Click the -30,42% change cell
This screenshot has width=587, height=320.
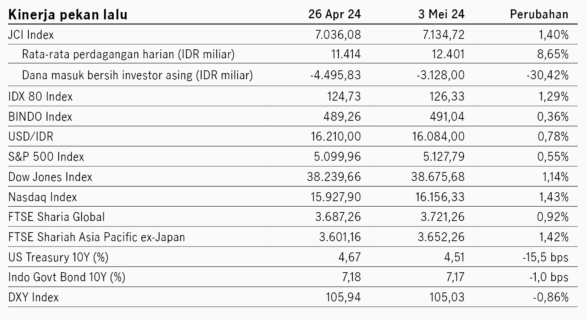coord(547,75)
